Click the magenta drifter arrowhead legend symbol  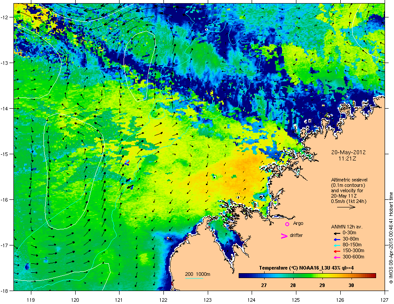point(284,236)
